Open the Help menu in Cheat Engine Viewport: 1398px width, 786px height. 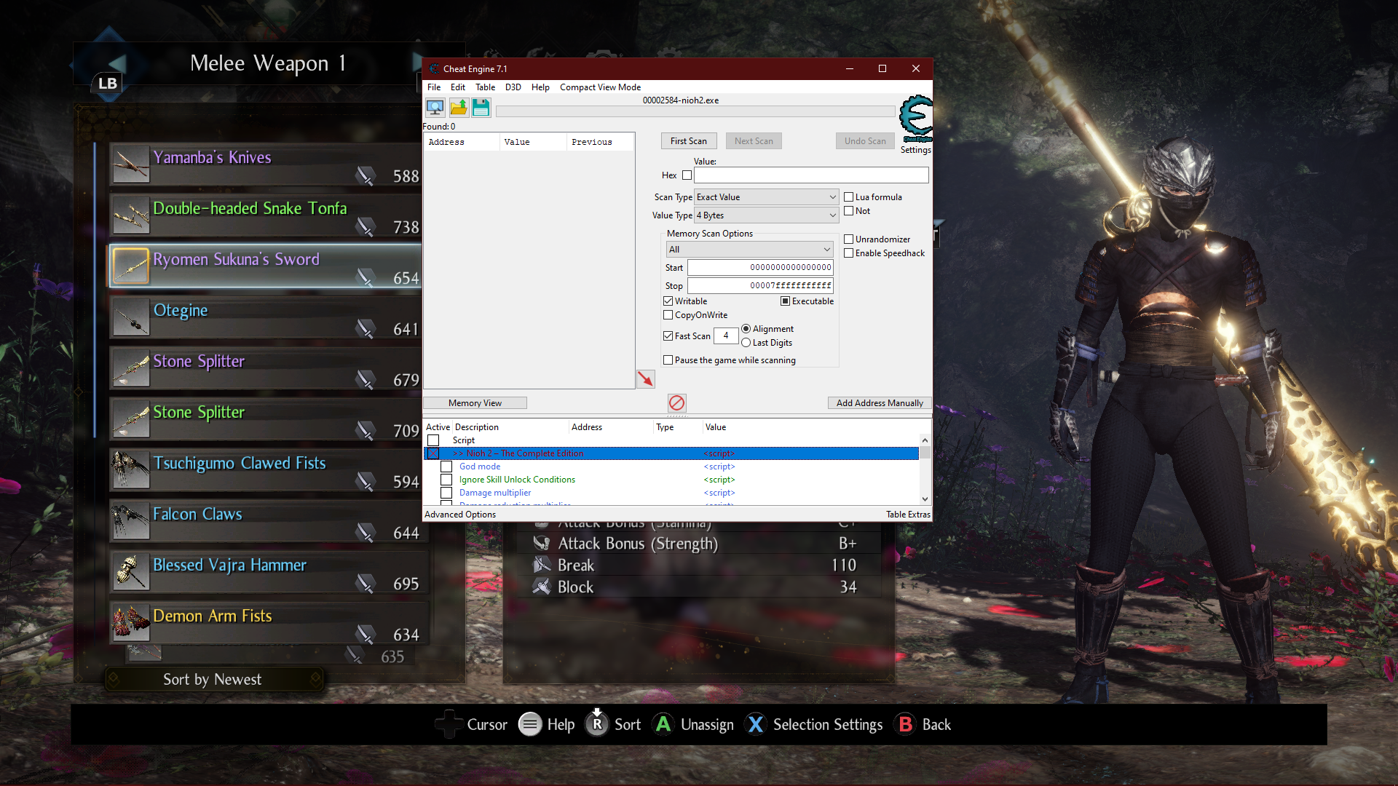(x=540, y=87)
